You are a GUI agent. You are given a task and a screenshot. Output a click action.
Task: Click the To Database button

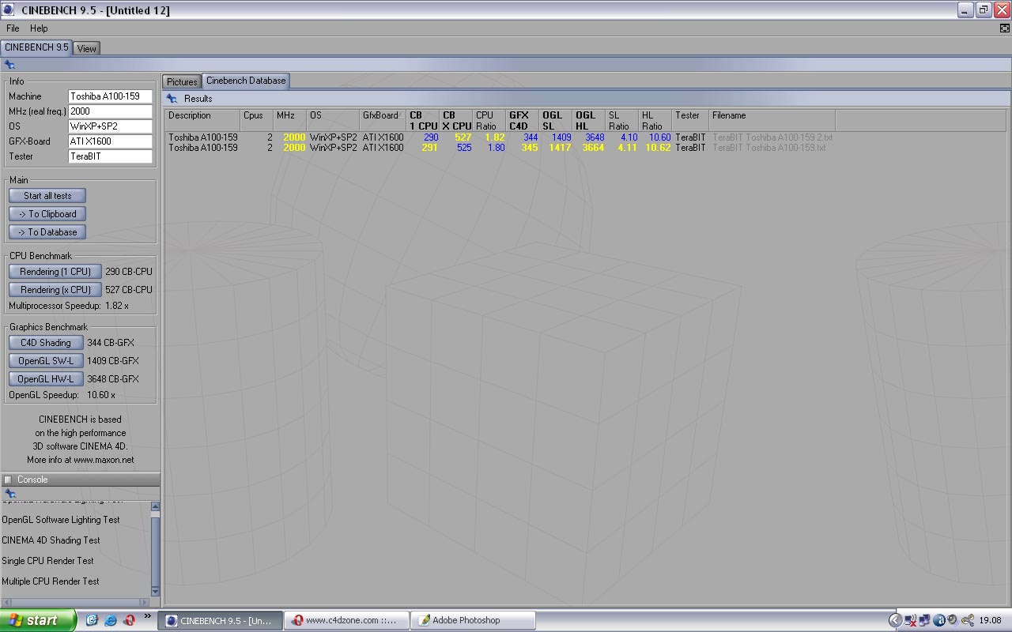click(x=47, y=232)
